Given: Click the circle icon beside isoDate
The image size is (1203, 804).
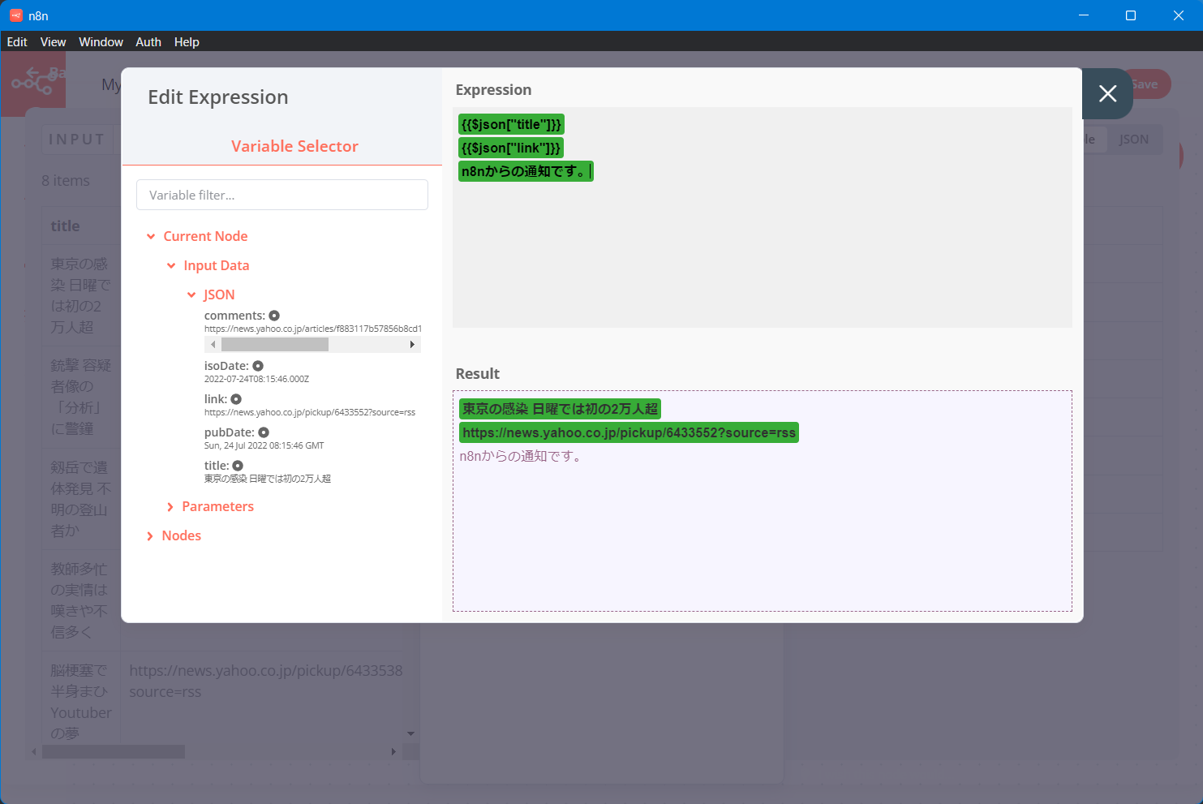Looking at the screenshot, I should coord(258,366).
